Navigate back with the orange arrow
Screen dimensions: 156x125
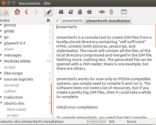click(x=26, y=12)
